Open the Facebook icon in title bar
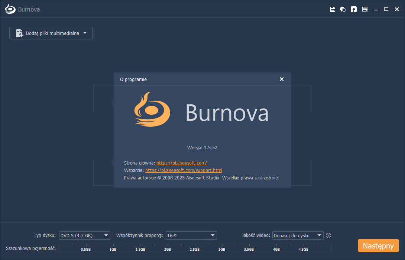This screenshot has width=405, height=260. pyautogui.click(x=354, y=9)
